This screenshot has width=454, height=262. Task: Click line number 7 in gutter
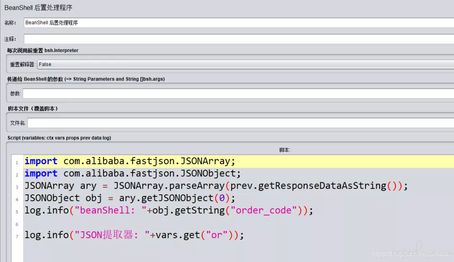point(17,236)
